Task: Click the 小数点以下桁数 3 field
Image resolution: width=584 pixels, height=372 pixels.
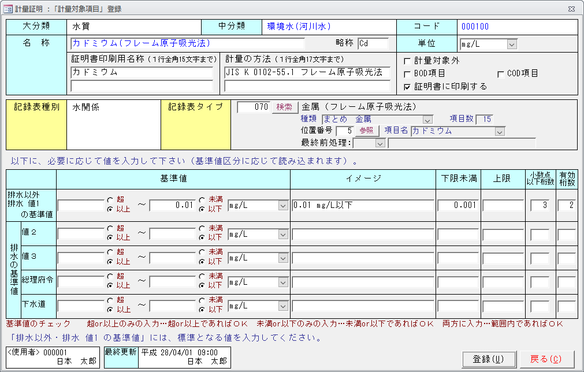Action: [540, 205]
